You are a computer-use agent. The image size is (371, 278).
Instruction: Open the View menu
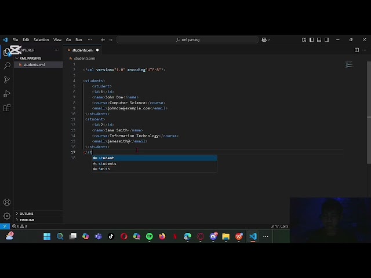[57, 40]
